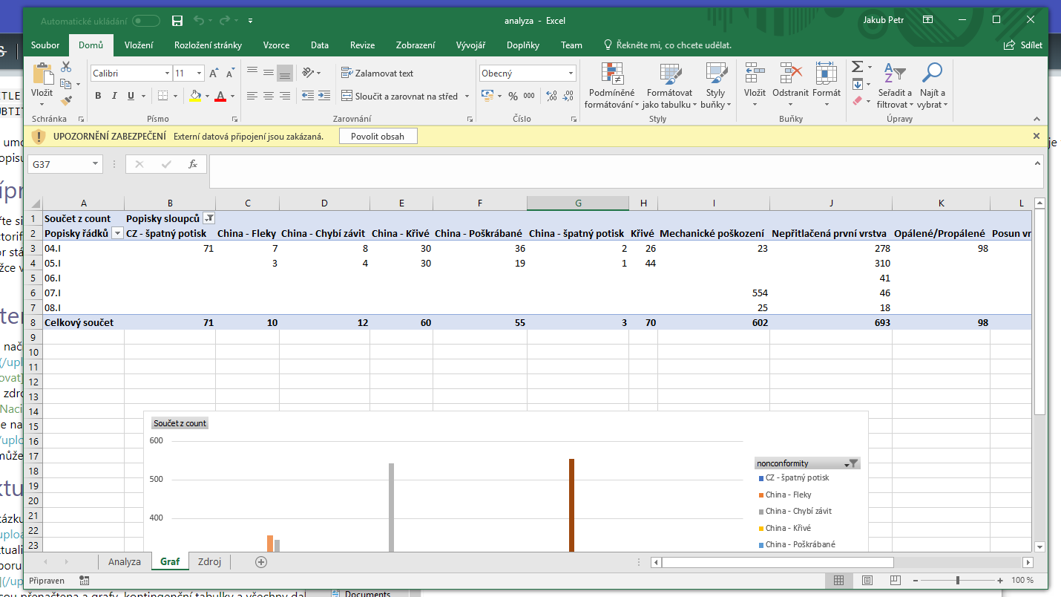Align cell content to the top
The image size is (1061, 597).
pyautogui.click(x=252, y=73)
